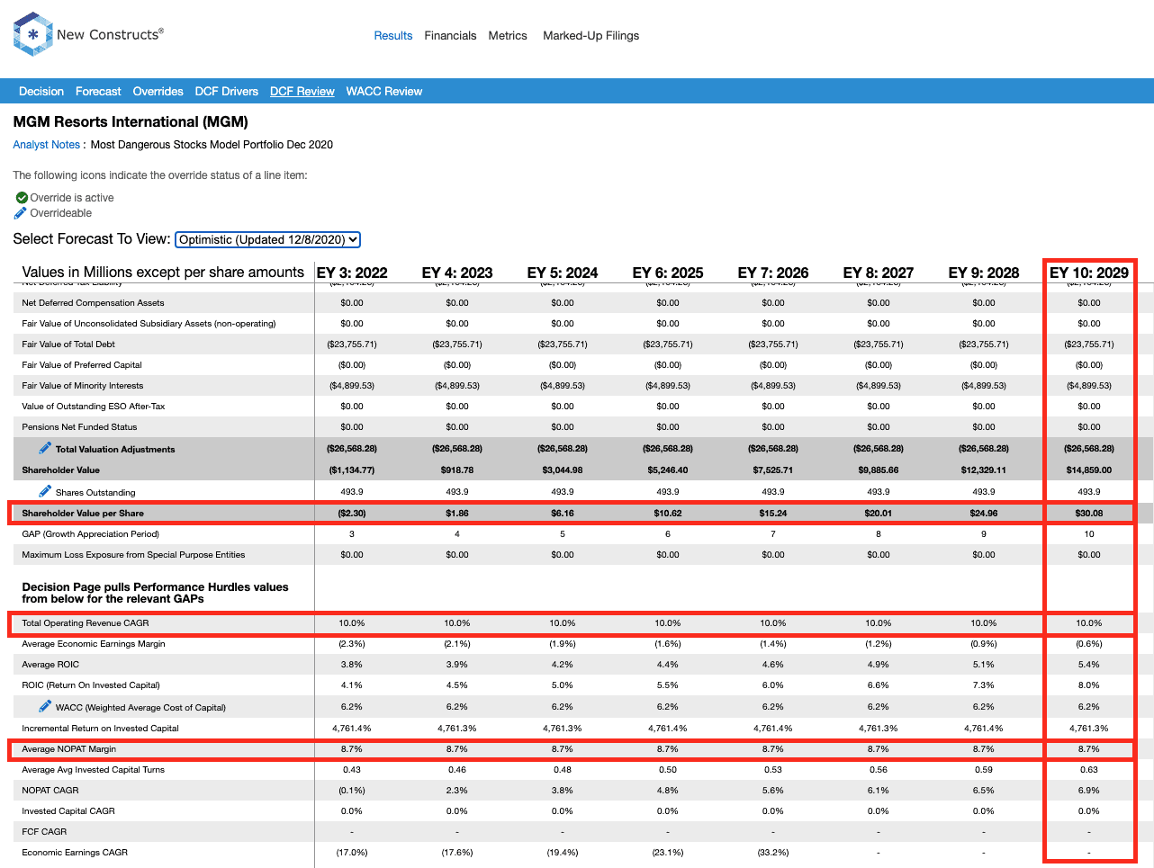The width and height of the screenshot is (1154, 868).
Task: Click the EY 8: 2027 column header
Action: pos(879,273)
